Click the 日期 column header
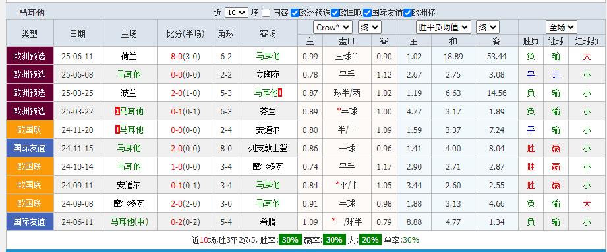This screenshot has width=607, height=252. tap(77, 34)
